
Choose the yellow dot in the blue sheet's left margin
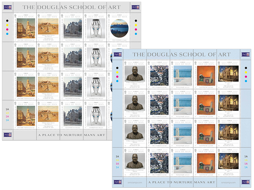[x=117, y=73]
